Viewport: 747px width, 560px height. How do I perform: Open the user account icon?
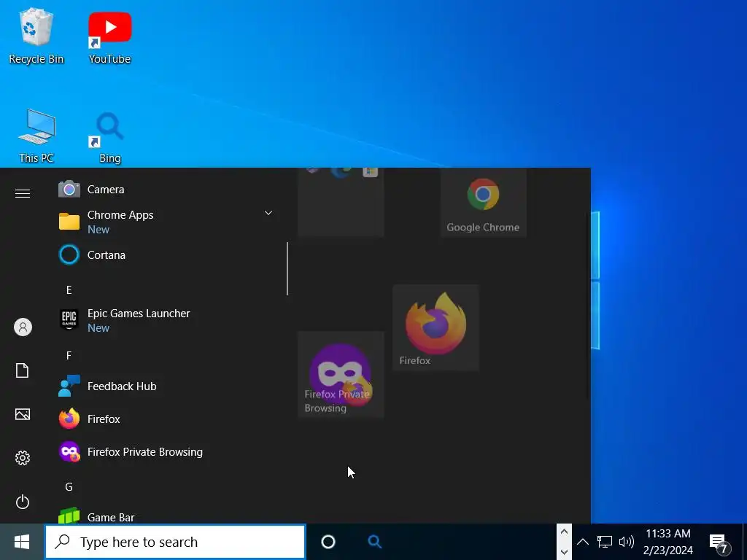(x=23, y=327)
